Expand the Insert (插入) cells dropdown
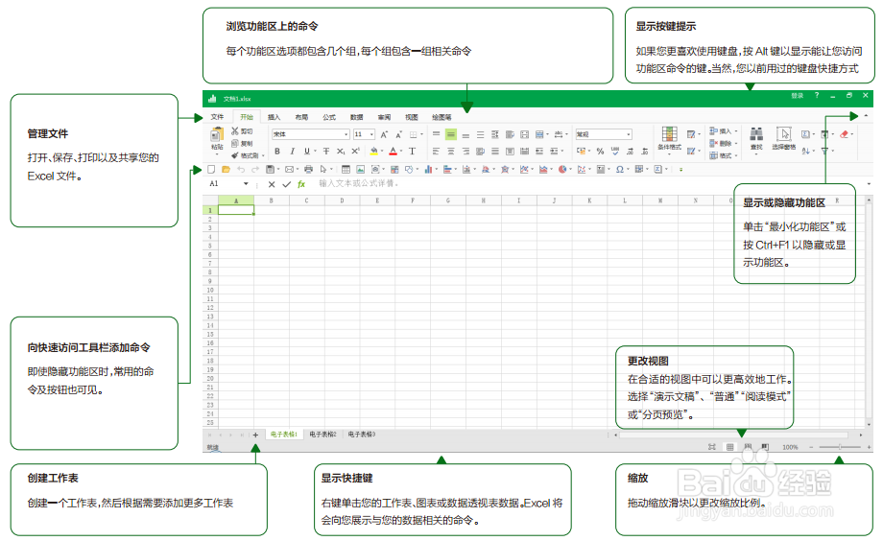Viewport: 883px width, 541px height. click(736, 131)
